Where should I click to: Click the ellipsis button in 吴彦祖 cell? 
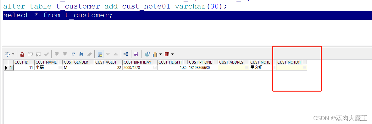(x=274, y=68)
